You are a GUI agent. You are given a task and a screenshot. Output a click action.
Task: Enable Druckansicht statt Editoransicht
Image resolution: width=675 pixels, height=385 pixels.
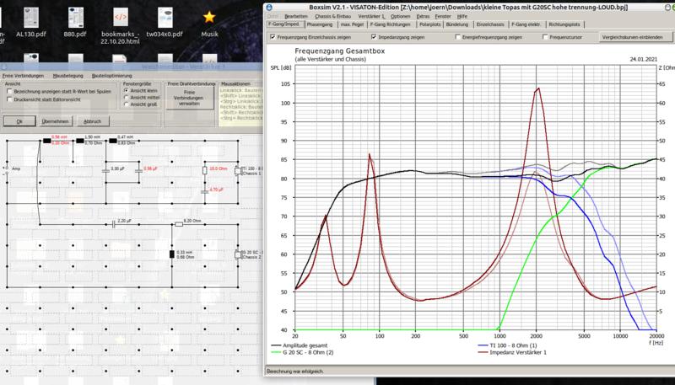point(9,99)
